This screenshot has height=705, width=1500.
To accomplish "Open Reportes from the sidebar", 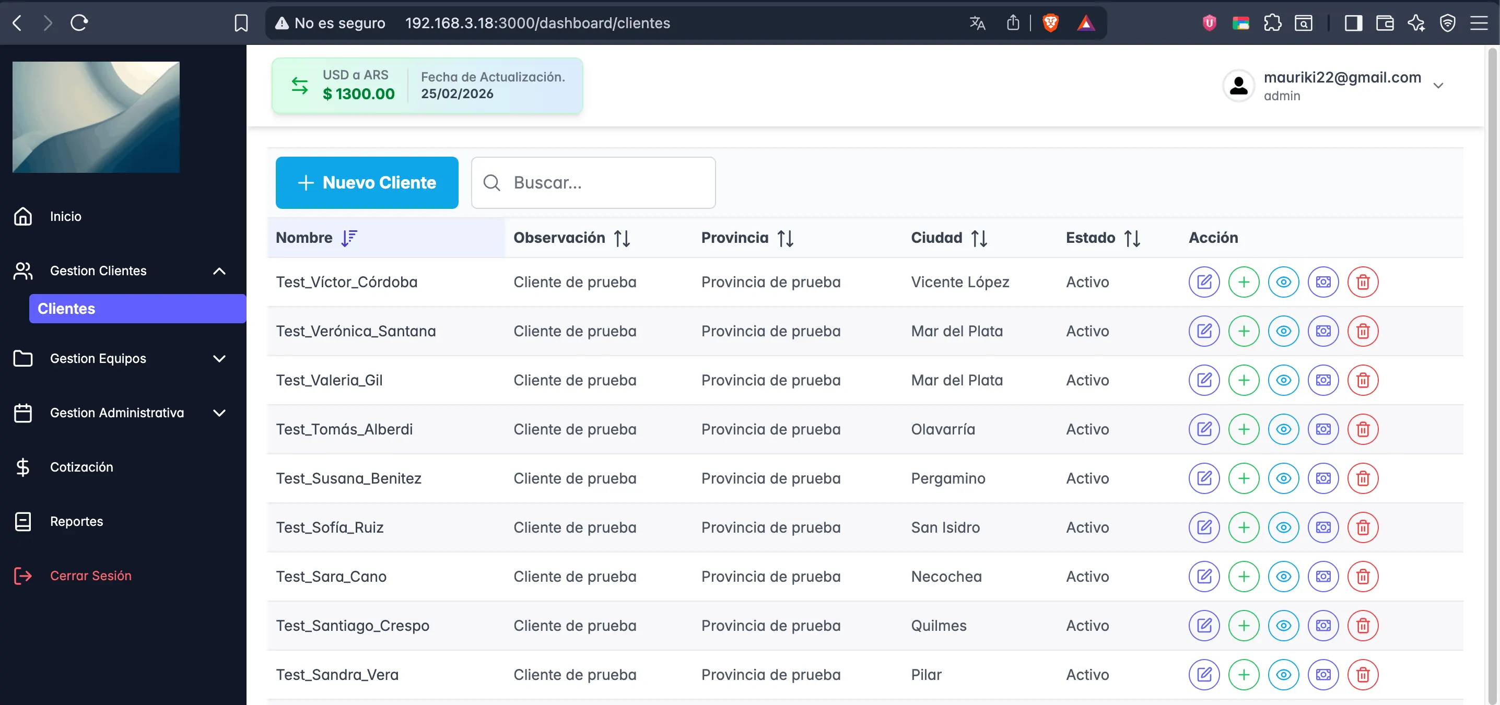I will [x=76, y=522].
